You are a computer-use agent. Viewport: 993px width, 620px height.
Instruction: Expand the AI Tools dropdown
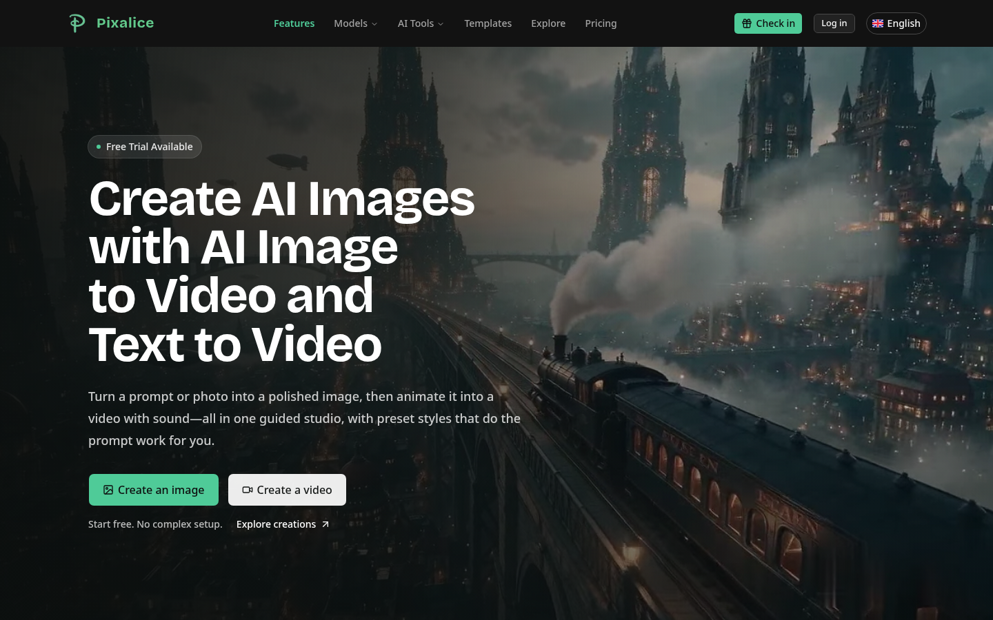click(421, 23)
